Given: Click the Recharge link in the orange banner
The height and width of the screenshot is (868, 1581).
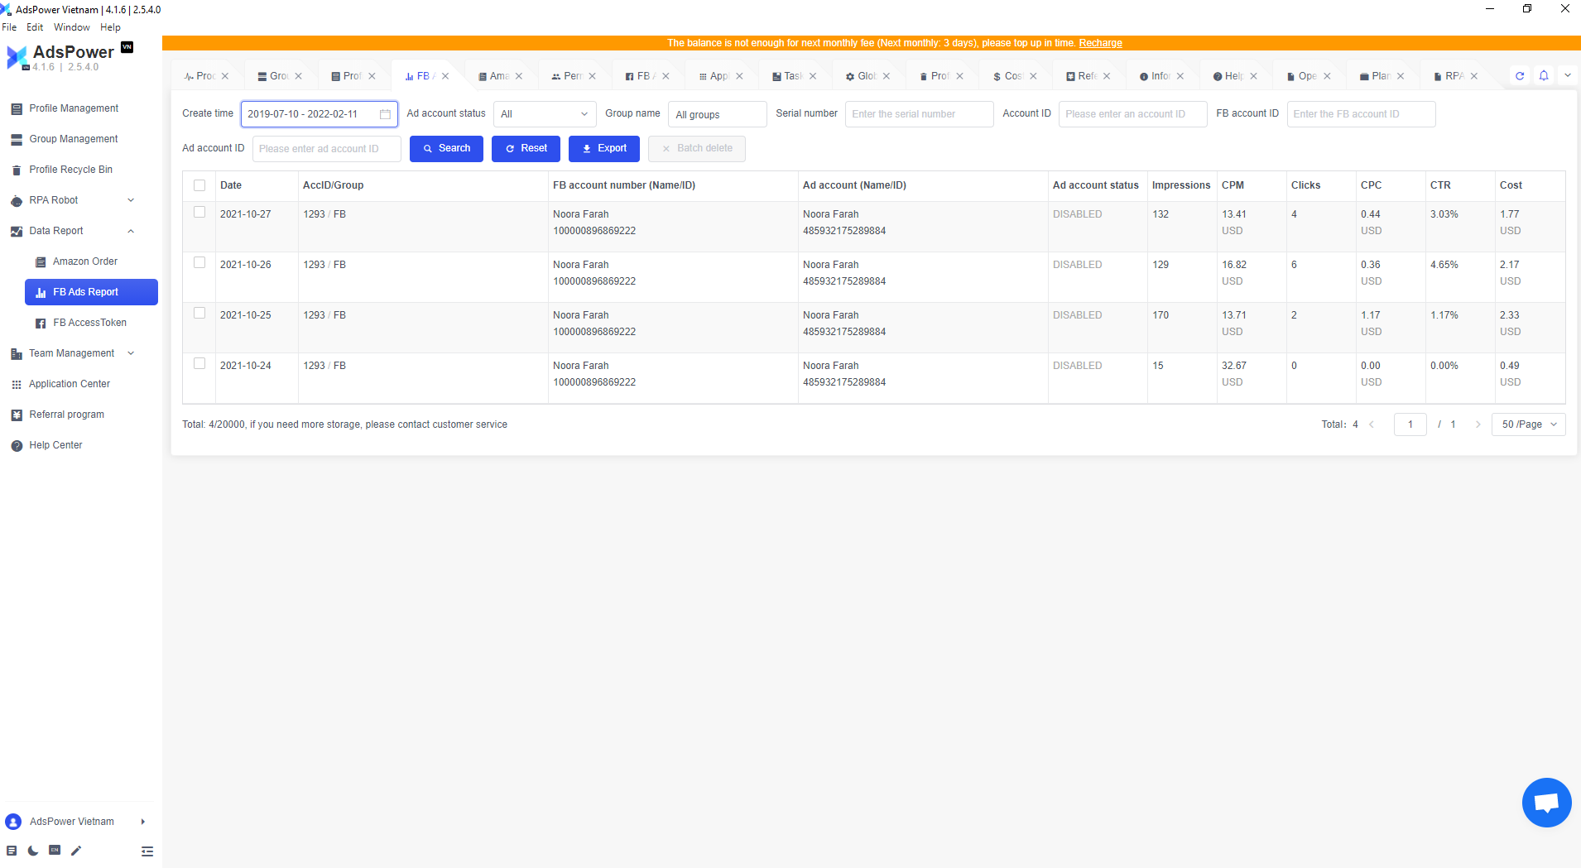Looking at the screenshot, I should click(x=1100, y=43).
